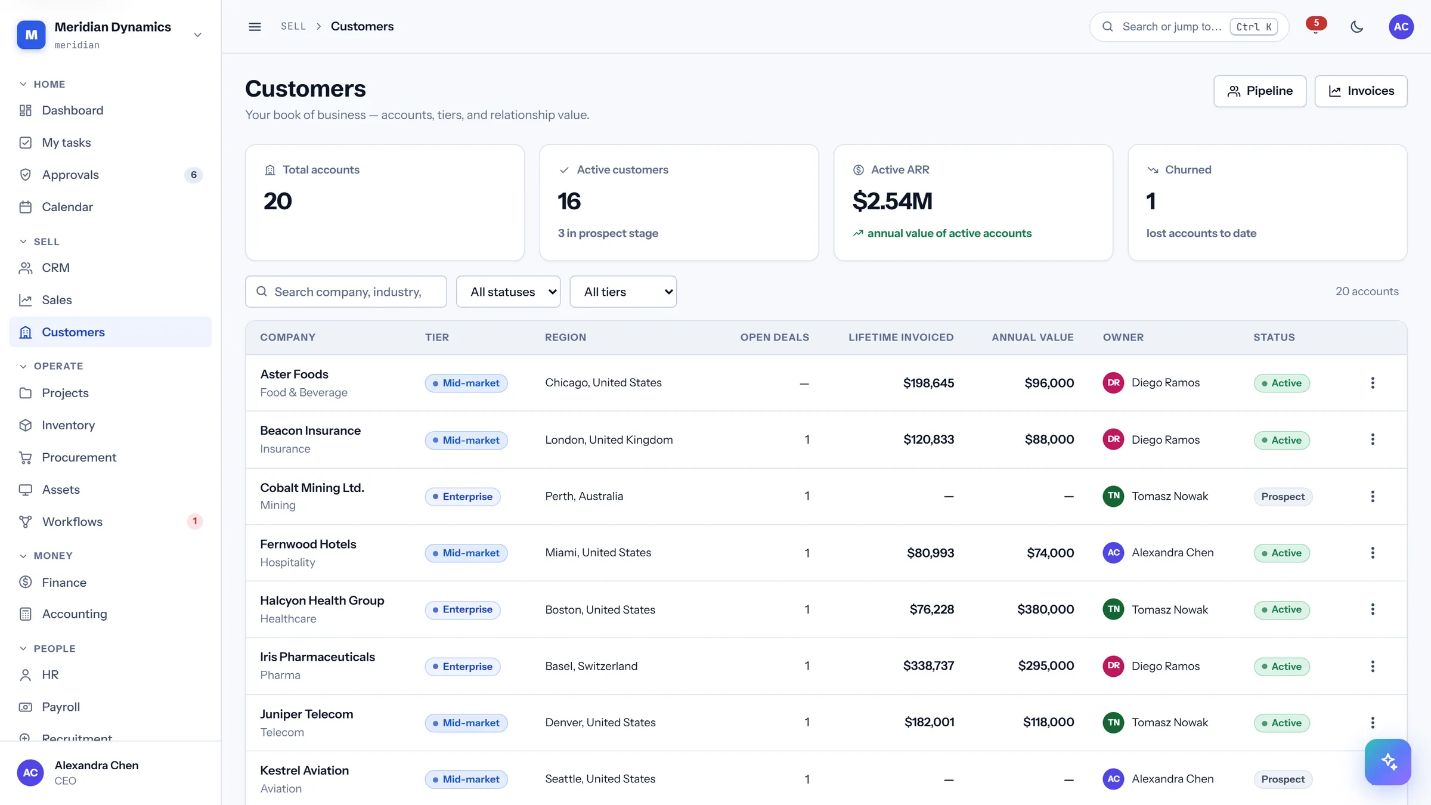Sort by COMPANY column header
The image size is (1431, 805).
tap(287, 338)
